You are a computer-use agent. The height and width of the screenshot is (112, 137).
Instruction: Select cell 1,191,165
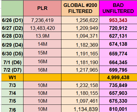[80, 53]
